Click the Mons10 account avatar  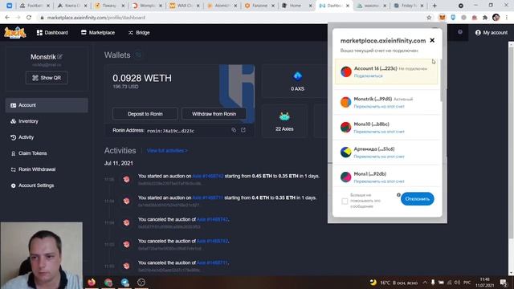point(346,127)
